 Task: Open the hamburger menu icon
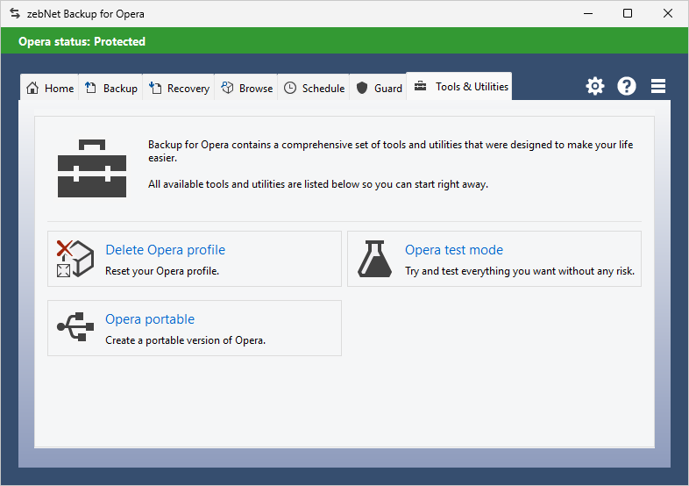click(658, 86)
